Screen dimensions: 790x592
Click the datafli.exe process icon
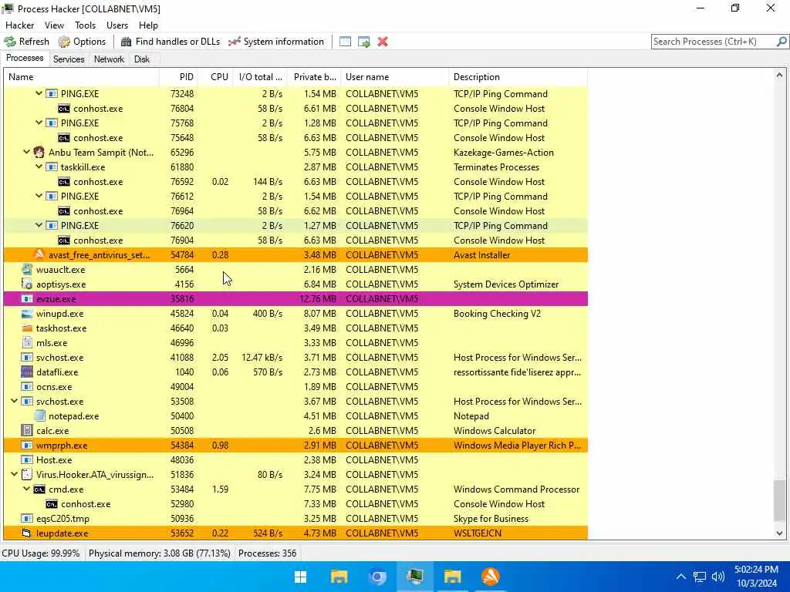pyautogui.click(x=27, y=372)
